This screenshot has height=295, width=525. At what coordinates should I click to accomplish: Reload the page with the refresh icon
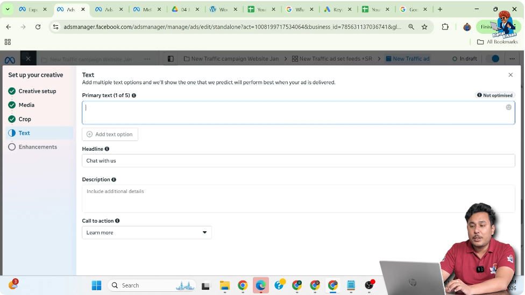coord(38,27)
